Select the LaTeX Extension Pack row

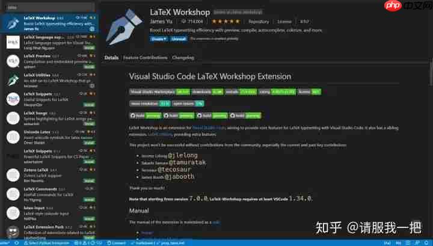48,231
